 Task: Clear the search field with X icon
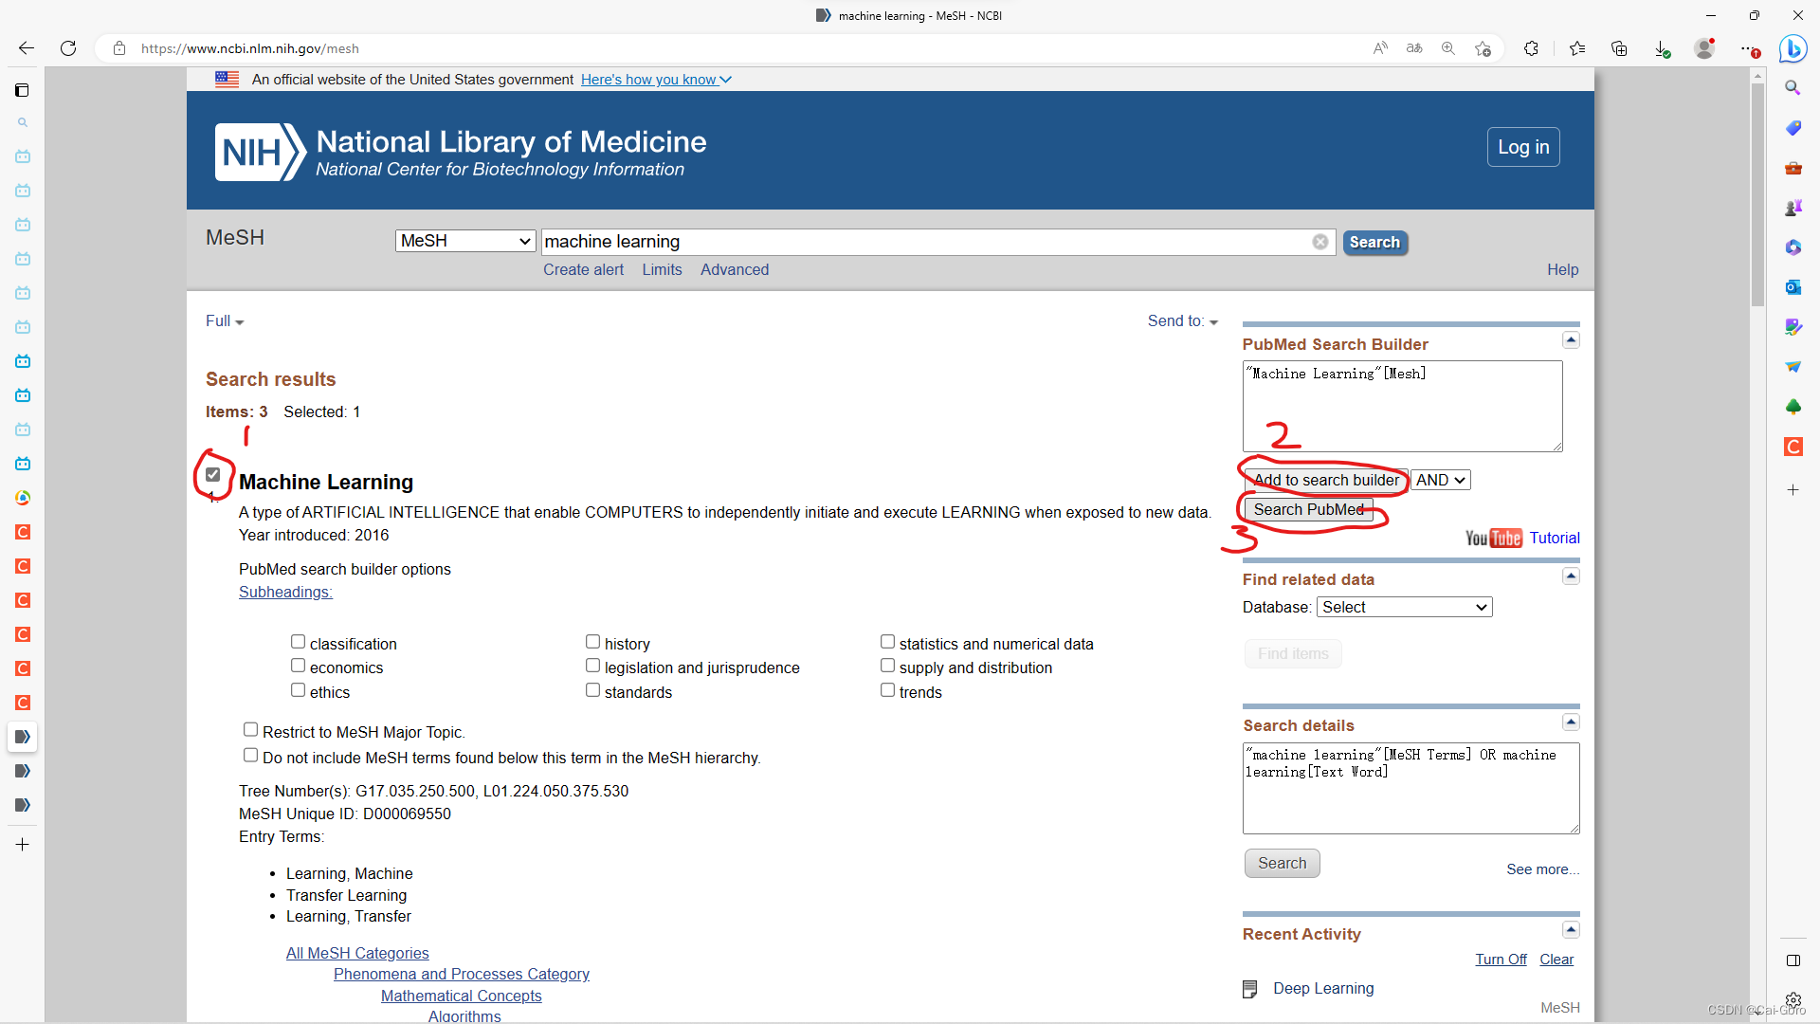click(x=1319, y=242)
